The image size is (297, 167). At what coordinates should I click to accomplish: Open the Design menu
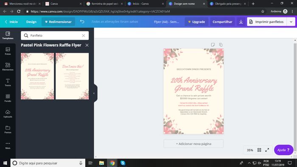[31, 22]
